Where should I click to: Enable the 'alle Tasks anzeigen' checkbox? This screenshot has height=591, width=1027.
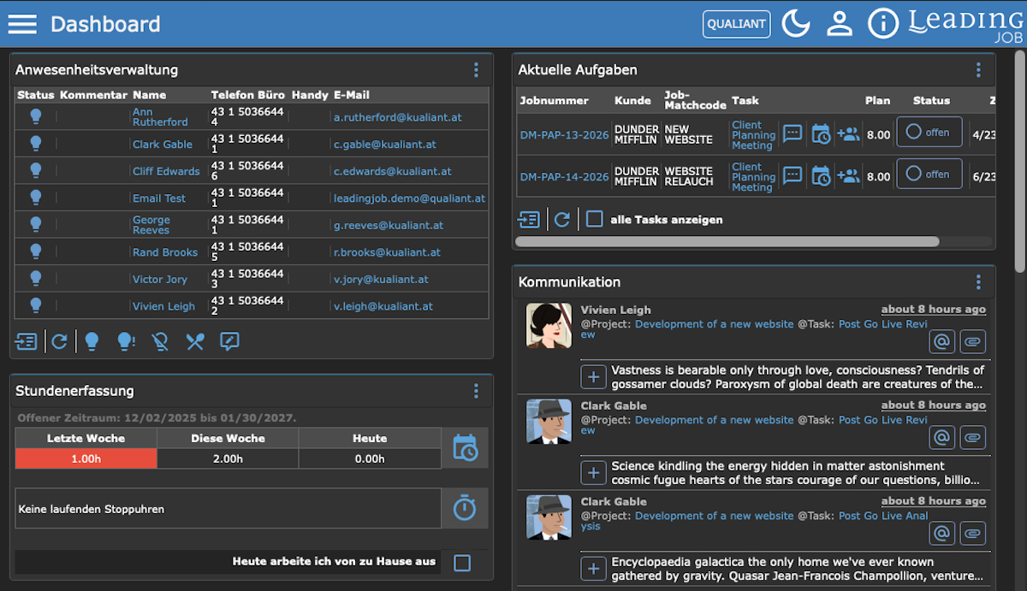coord(594,219)
